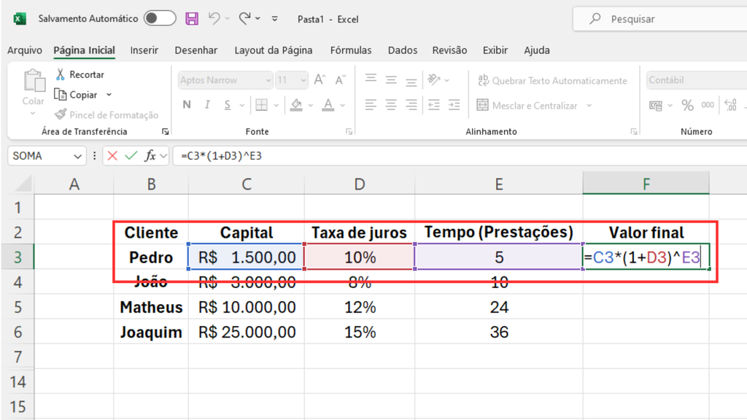Cancel formula entry with the red X
The image size is (747, 420).
pos(113,155)
